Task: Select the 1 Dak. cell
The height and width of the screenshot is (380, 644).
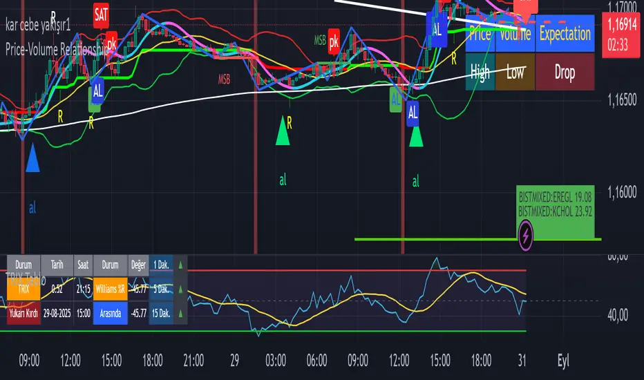Action: click(161, 265)
